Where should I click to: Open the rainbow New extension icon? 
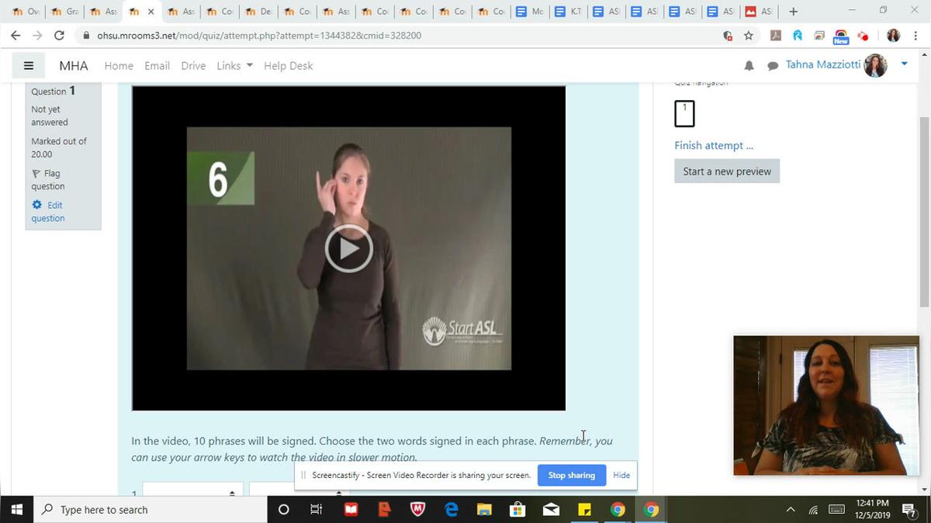pos(841,36)
